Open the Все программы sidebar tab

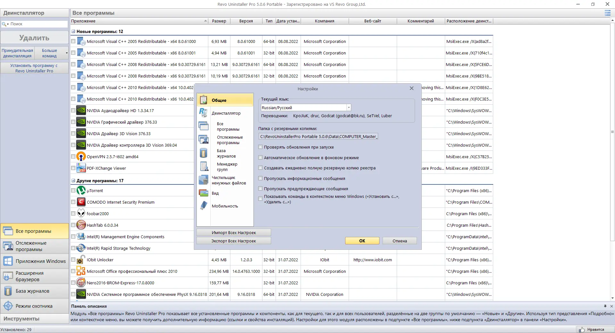[x=35, y=231]
